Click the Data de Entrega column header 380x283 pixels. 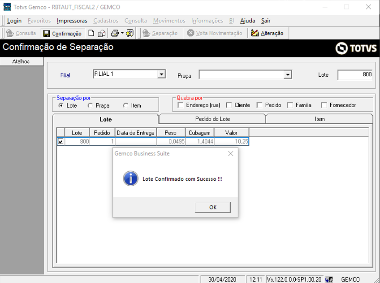click(x=136, y=133)
